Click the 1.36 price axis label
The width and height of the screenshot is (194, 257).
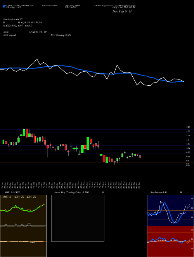(188, 131)
